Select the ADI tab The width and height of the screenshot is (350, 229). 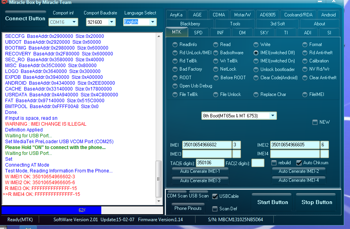pyautogui.click(x=308, y=32)
